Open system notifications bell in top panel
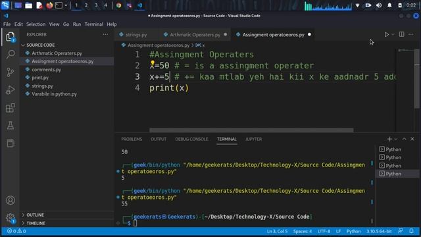 pos(389,5)
